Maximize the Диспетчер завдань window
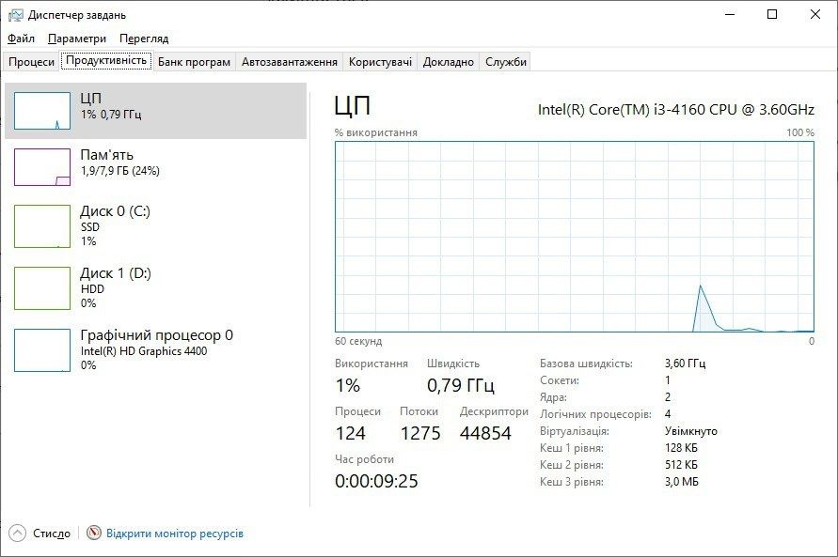Image resolution: width=838 pixels, height=557 pixels. click(772, 14)
